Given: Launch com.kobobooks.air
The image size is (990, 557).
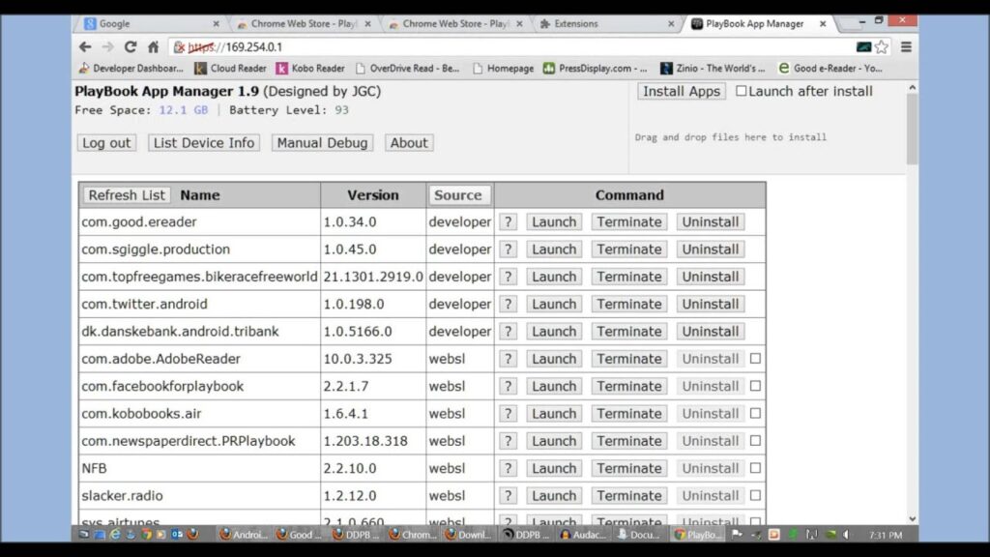Looking at the screenshot, I should (x=554, y=413).
